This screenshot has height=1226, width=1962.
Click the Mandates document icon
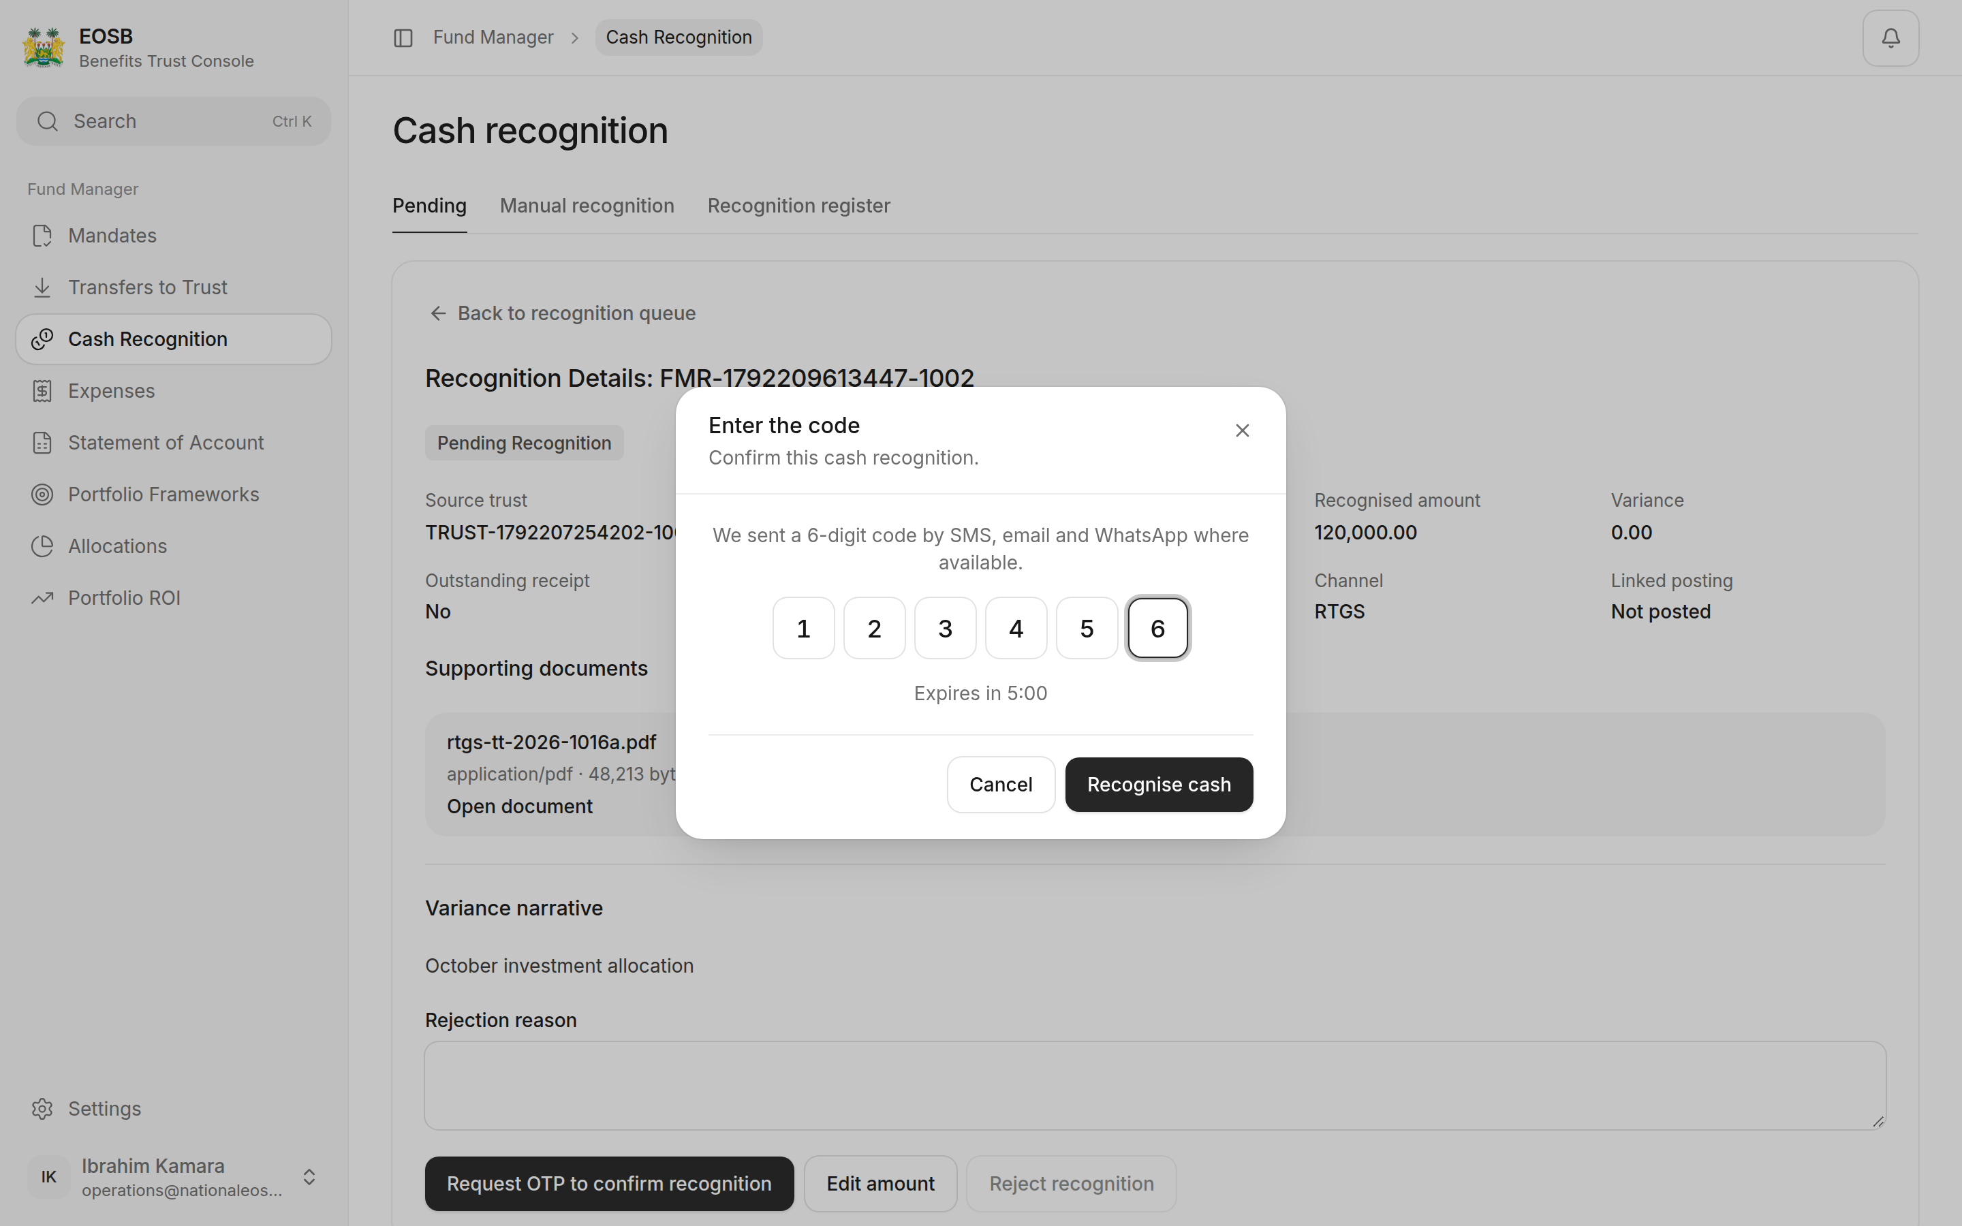coord(42,236)
